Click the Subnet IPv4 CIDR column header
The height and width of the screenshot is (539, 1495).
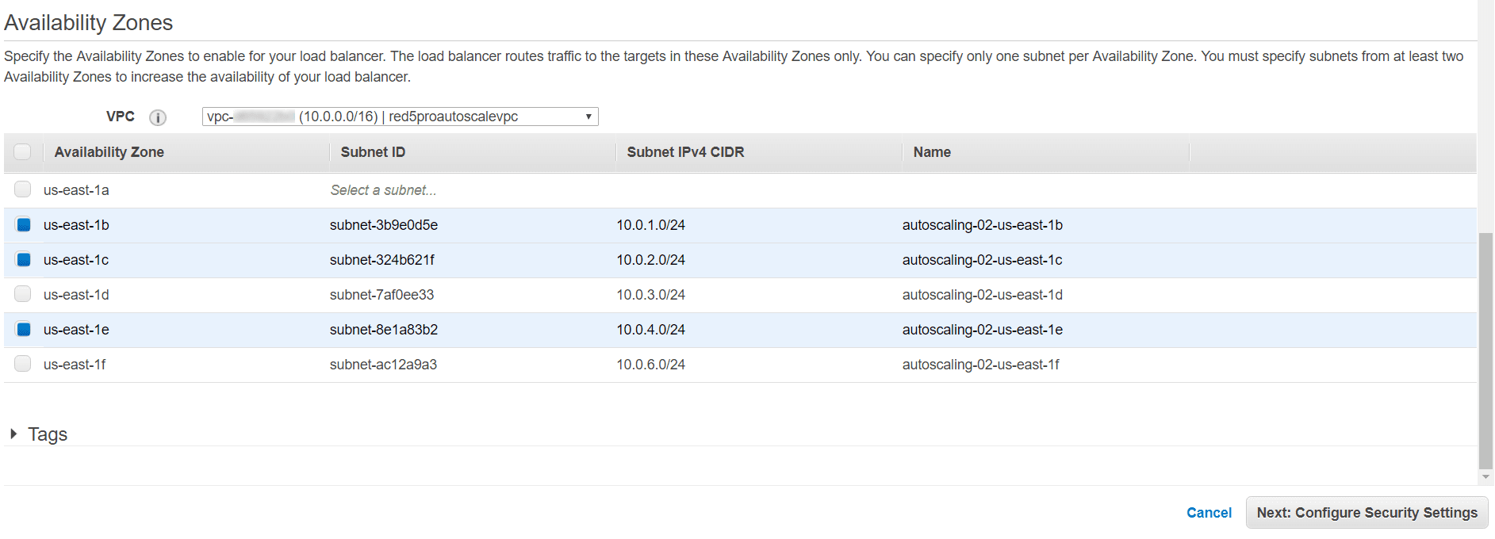coord(685,152)
